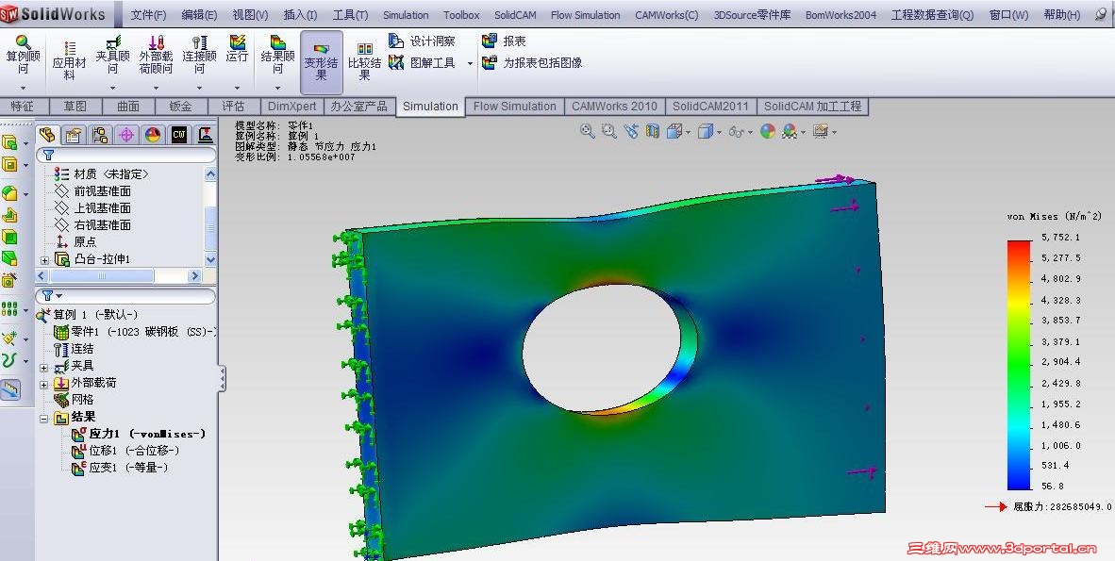The width and height of the screenshot is (1115, 561).
Task: Click feature tree vertical scrollbar down arrow
Action: [x=210, y=260]
